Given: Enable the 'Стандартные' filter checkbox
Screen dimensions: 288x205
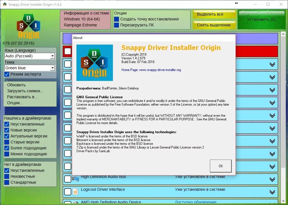Looking at the screenshot, I should pyautogui.click(x=7, y=182).
